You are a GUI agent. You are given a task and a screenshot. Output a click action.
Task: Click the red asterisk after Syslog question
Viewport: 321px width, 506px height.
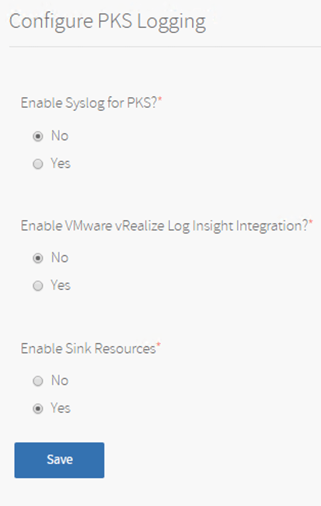coord(159,100)
